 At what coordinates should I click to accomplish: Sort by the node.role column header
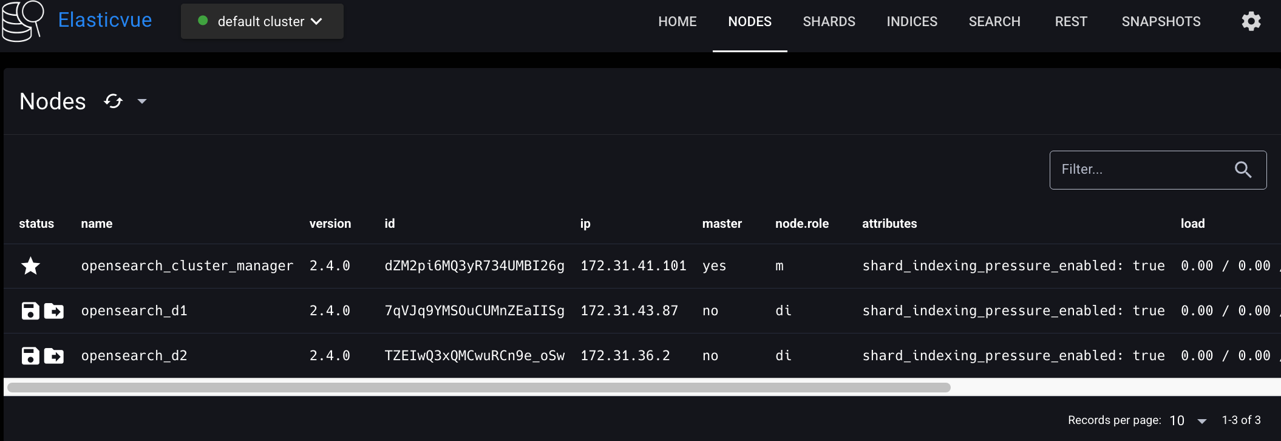pos(802,224)
